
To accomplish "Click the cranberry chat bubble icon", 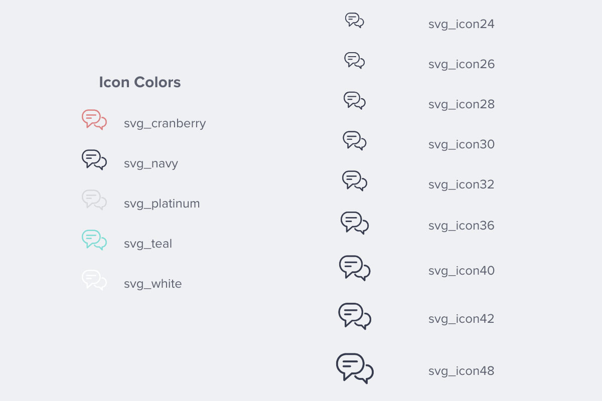I will click(x=94, y=120).
